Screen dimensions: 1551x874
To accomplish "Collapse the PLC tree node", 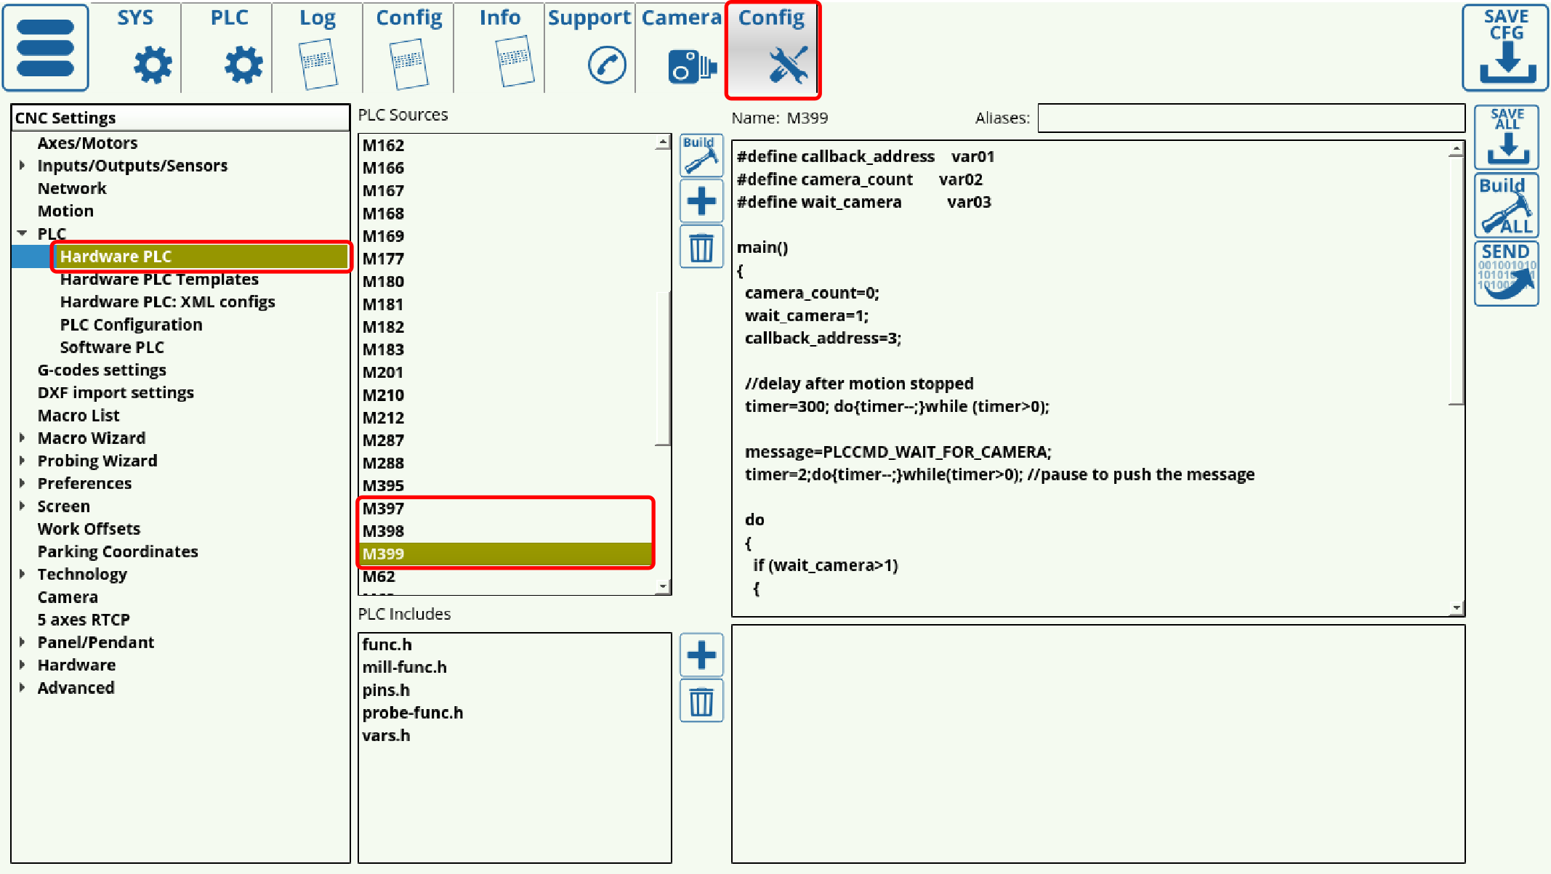I will (23, 233).
